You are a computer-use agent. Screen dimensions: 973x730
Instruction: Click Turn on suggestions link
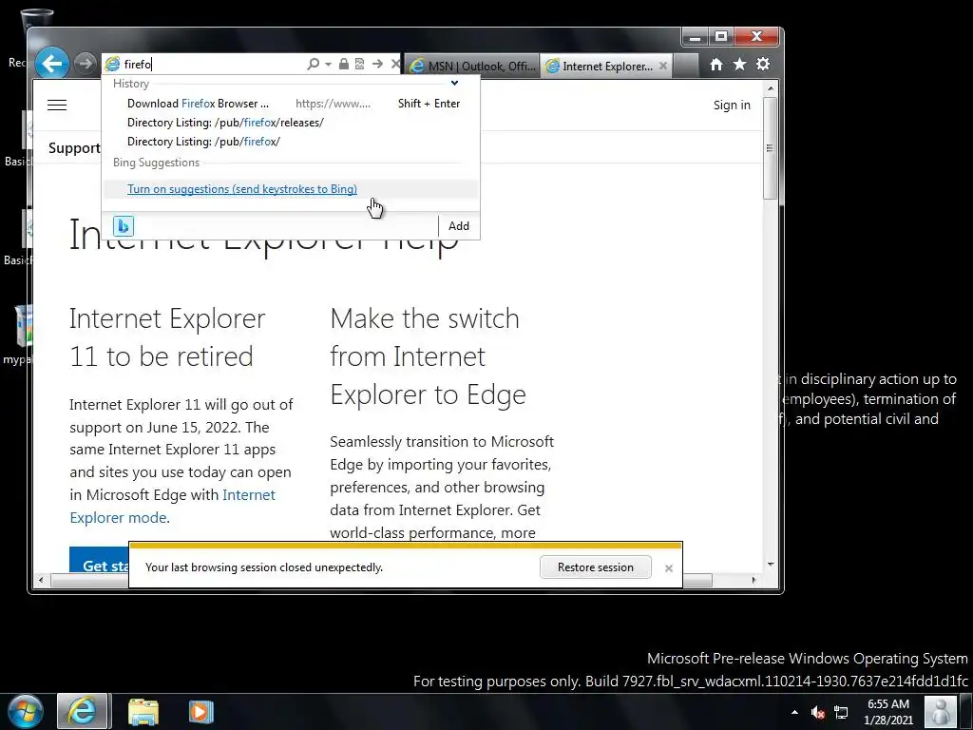coord(242,189)
